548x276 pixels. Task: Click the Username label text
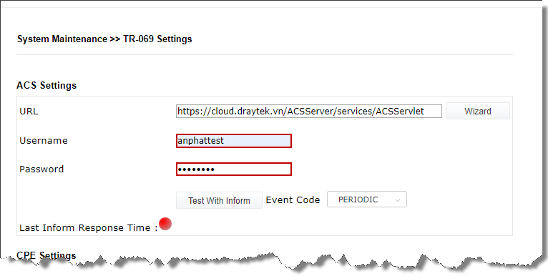44,140
